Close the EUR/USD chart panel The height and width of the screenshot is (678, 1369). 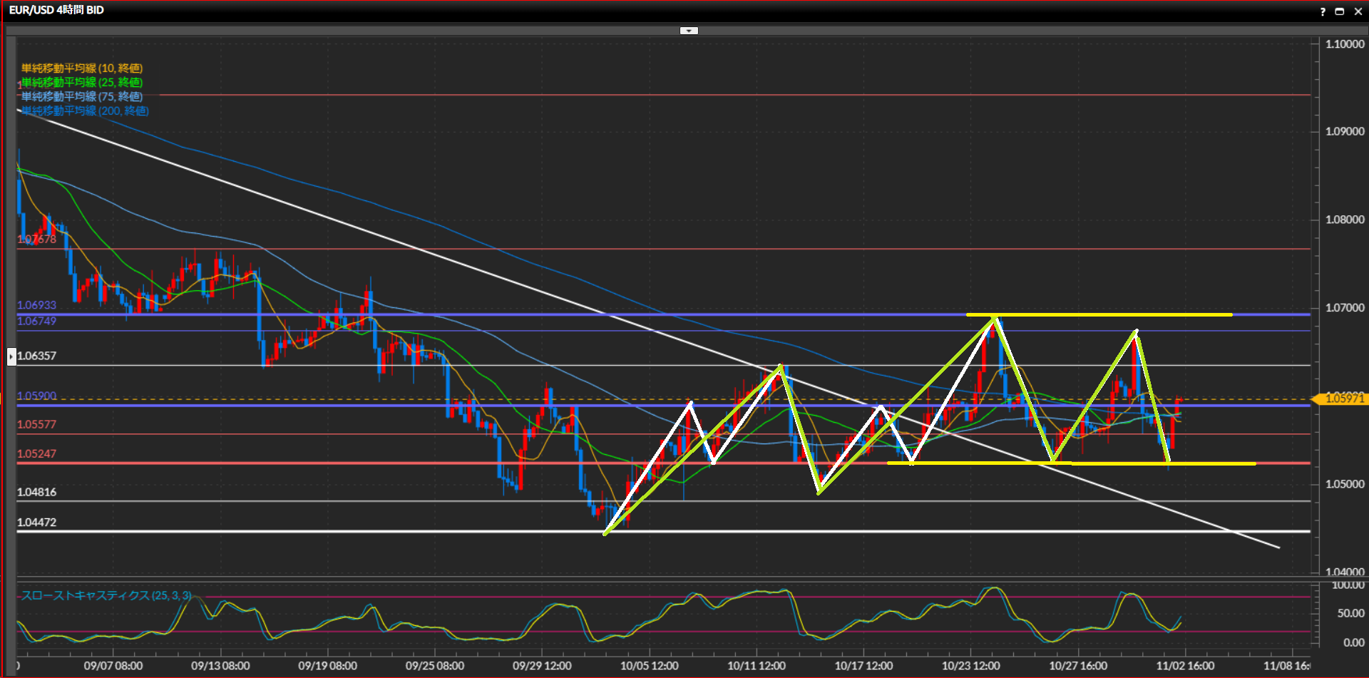pyautogui.click(x=1358, y=11)
